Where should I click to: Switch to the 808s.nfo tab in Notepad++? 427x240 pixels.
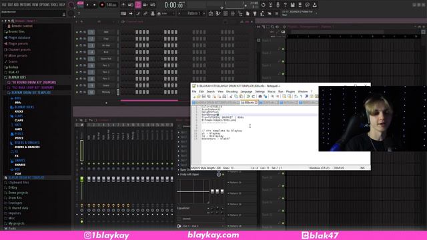coord(249,103)
